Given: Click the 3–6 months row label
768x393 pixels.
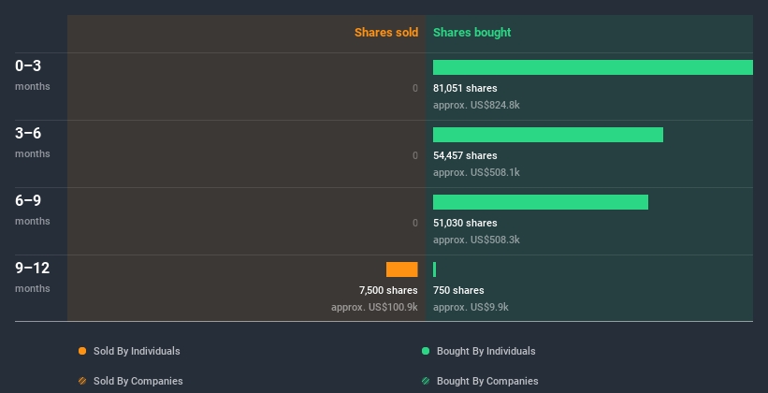Looking at the screenshot, I should (33, 142).
